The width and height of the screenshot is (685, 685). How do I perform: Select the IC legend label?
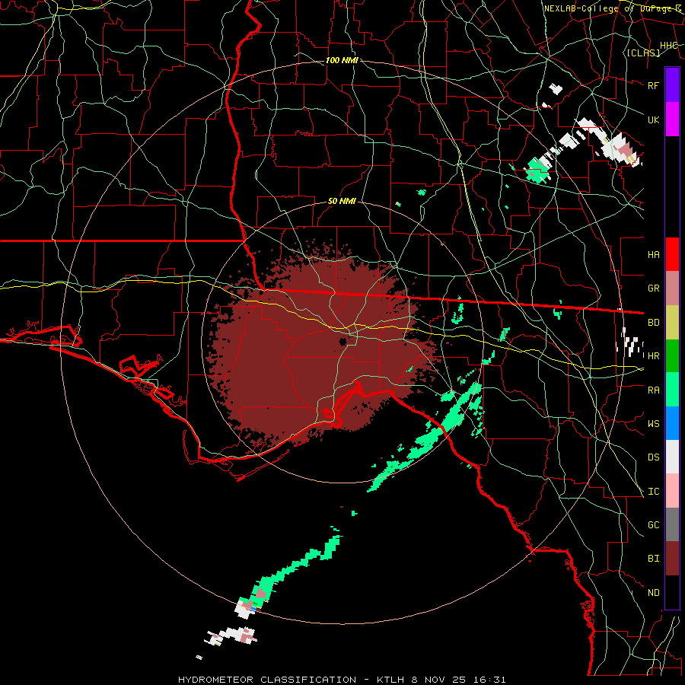click(x=654, y=492)
